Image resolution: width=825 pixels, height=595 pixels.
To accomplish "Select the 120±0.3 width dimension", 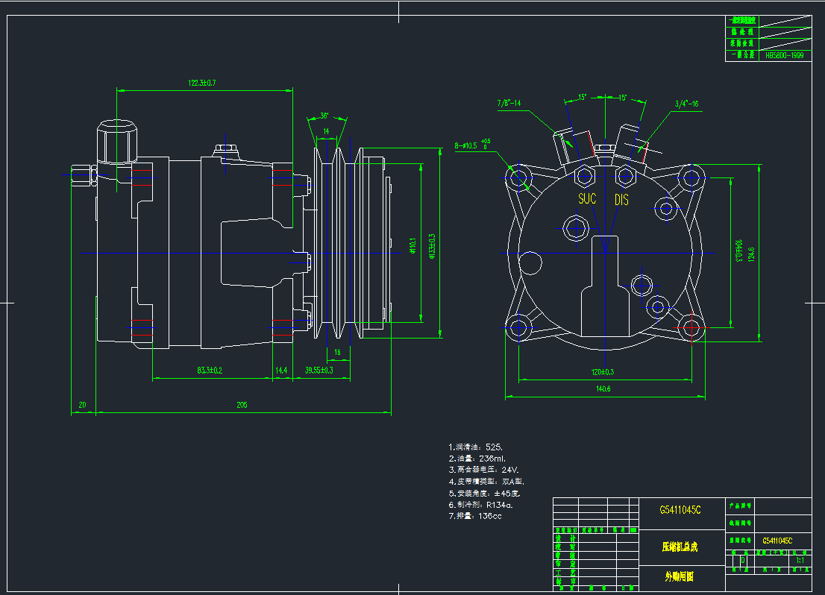I will coord(603,371).
